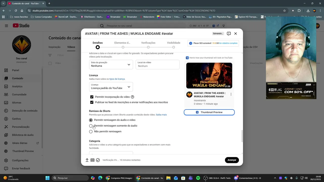Switch to the Verificações step
The width and height of the screenshot is (324, 182).
[148, 45]
